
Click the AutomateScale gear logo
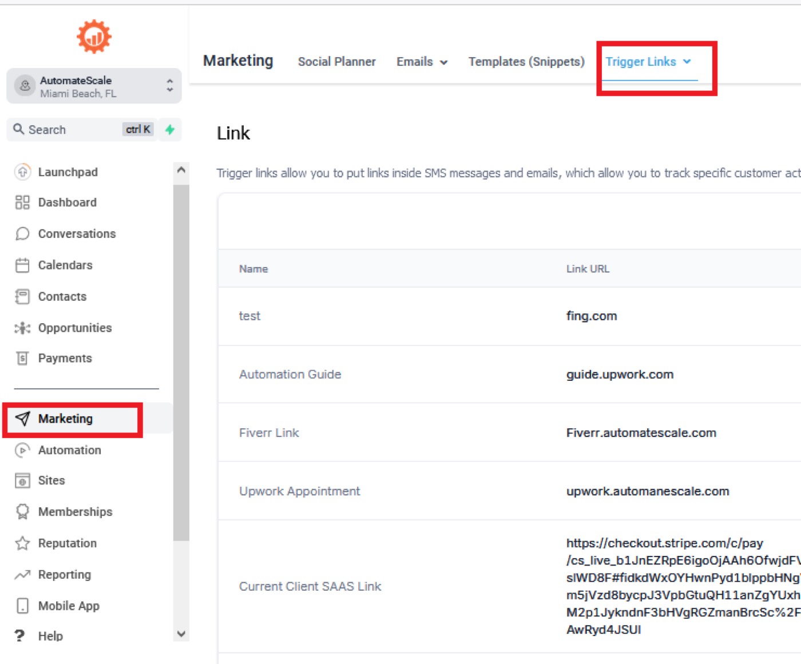[x=94, y=37]
